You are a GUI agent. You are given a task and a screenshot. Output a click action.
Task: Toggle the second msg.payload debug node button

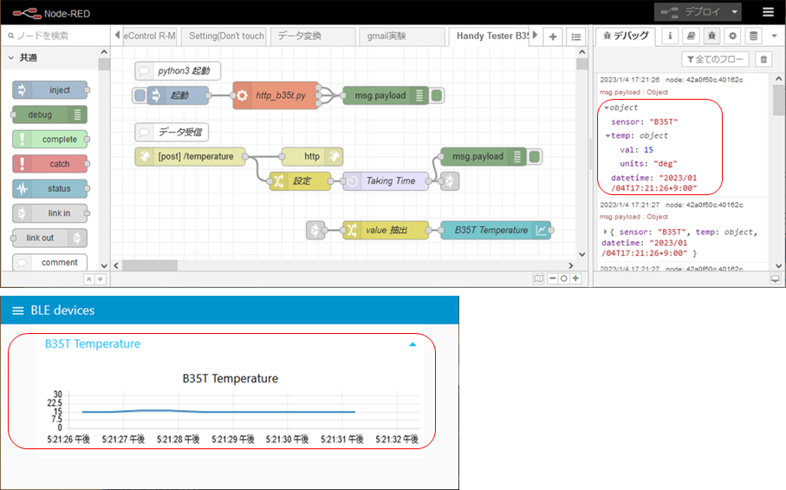[x=536, y=157]
